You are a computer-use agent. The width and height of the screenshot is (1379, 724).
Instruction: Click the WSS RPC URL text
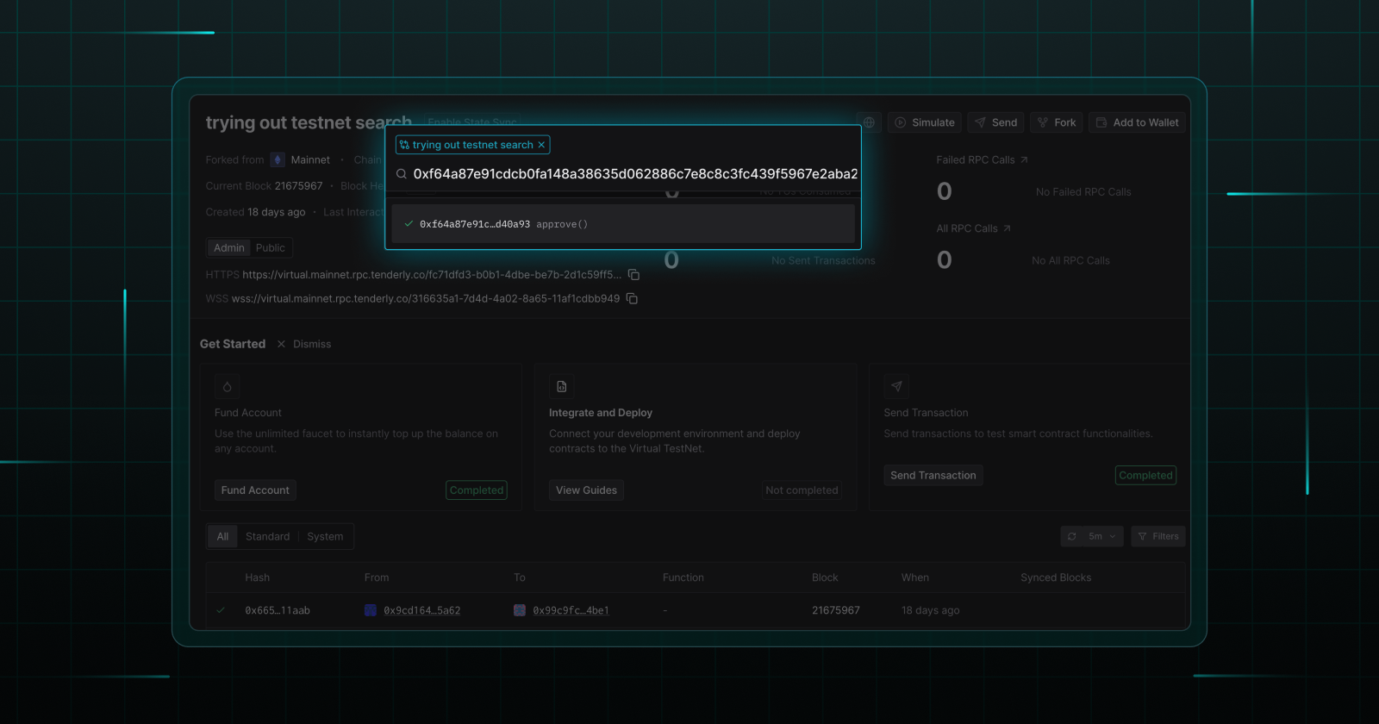426,298
